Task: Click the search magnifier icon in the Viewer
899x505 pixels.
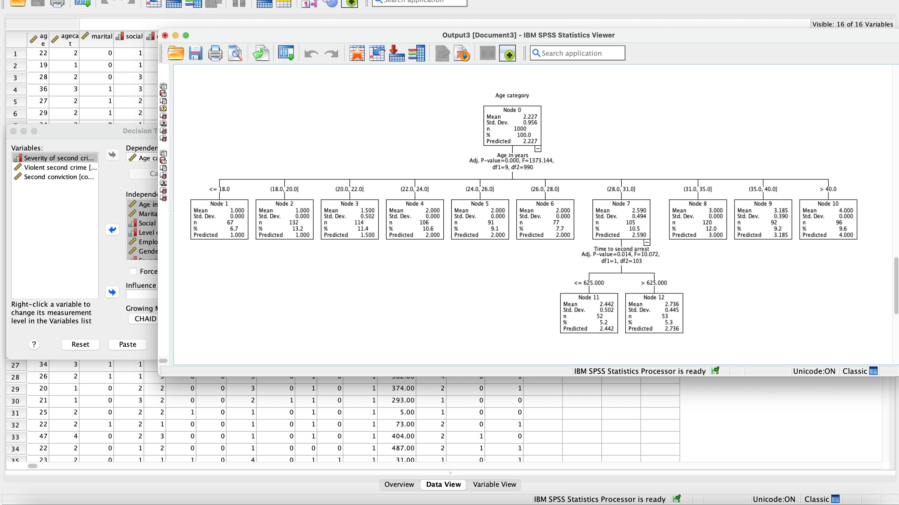Action: (536, 53)
